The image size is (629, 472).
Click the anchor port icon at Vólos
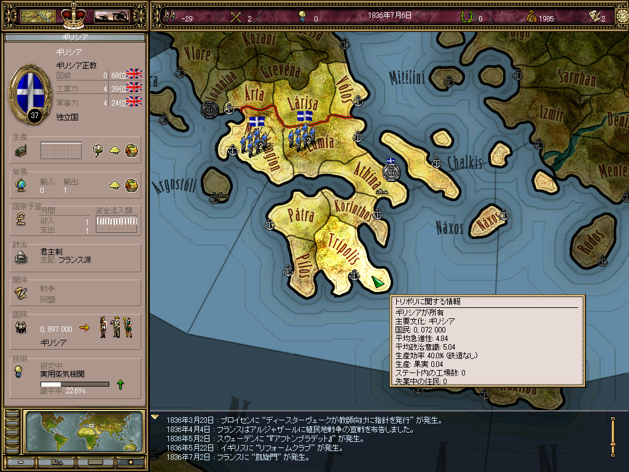358,101
